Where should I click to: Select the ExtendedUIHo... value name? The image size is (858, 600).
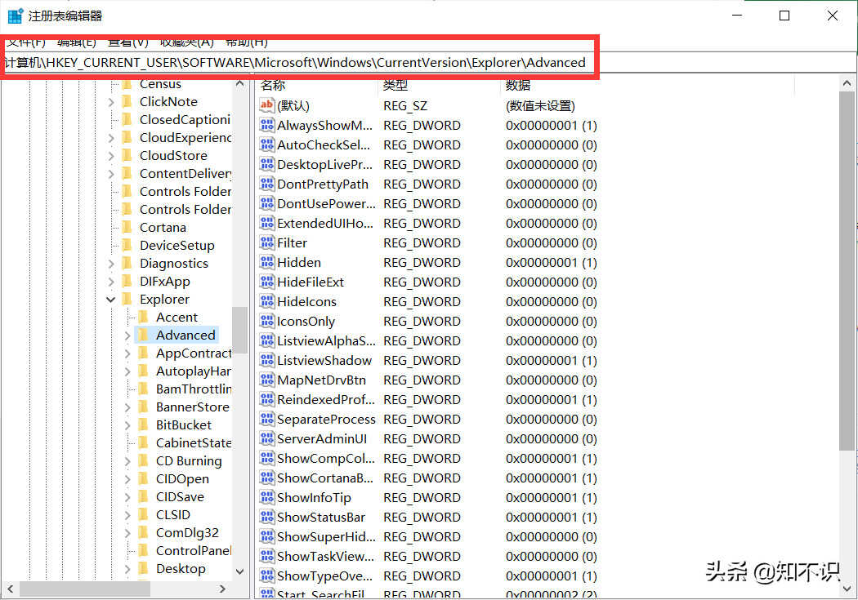325,224
